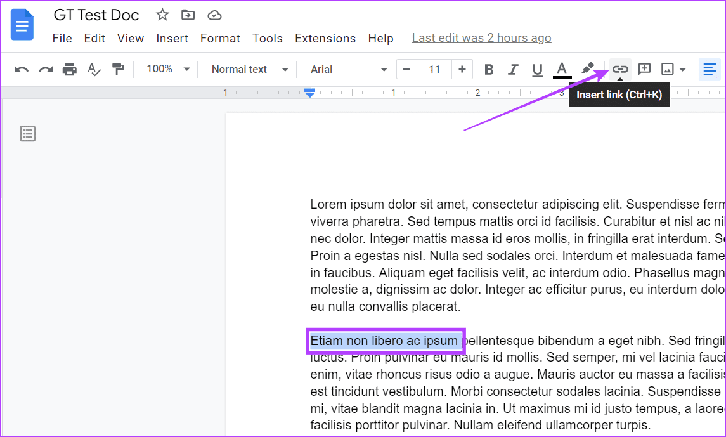
Task: Open the View menu
Action: point(130,39)
